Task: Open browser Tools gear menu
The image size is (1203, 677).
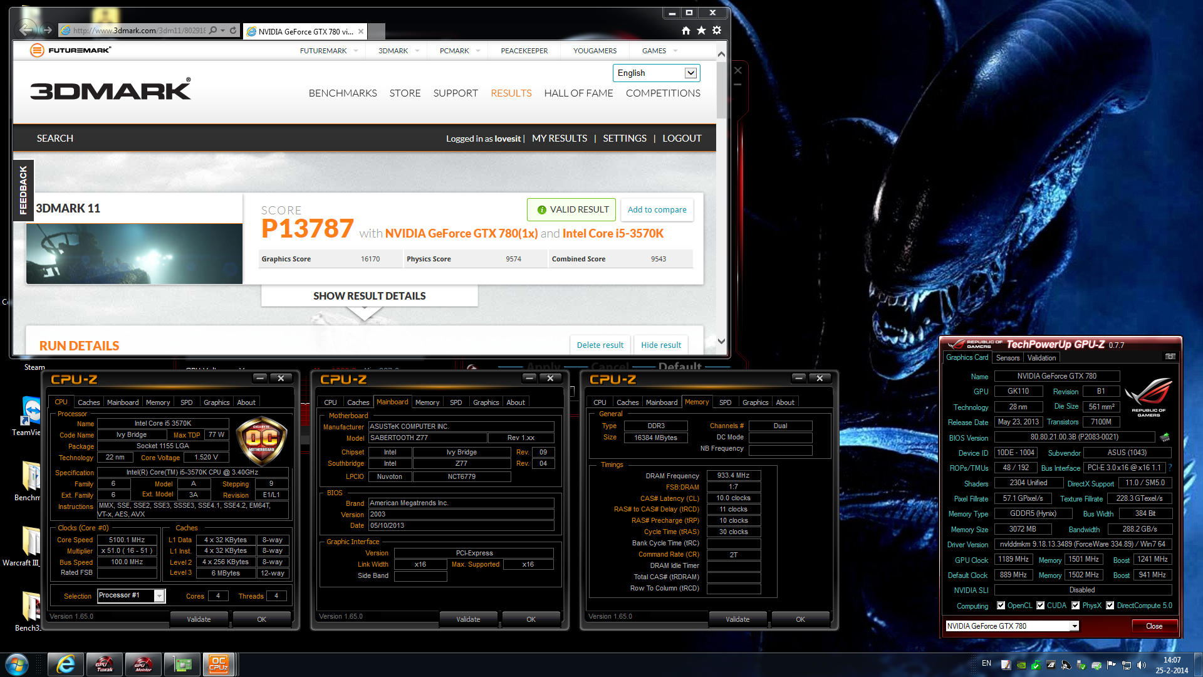Action: click(717, 30)
